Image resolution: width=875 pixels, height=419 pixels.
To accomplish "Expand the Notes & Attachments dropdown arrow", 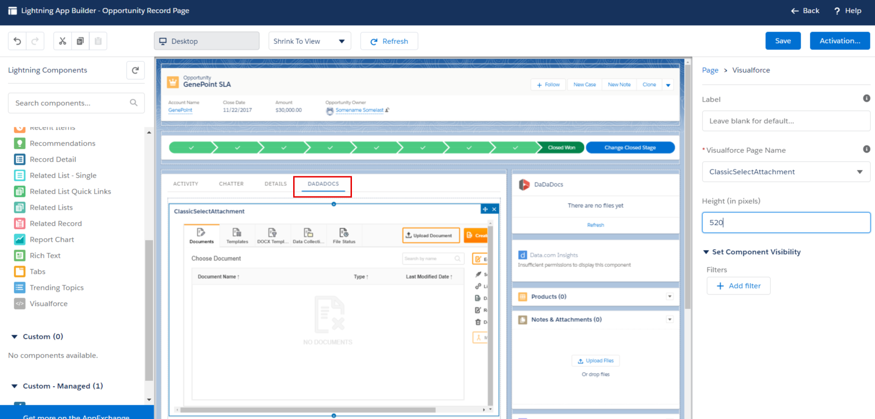I will [670, 320].
